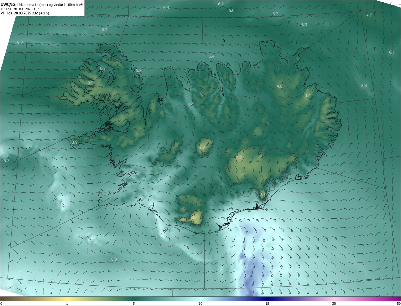
Task: Select the 'VT: Fös. 28.03.2025 23Z (+8 h)' line
Action: [25, 13]
